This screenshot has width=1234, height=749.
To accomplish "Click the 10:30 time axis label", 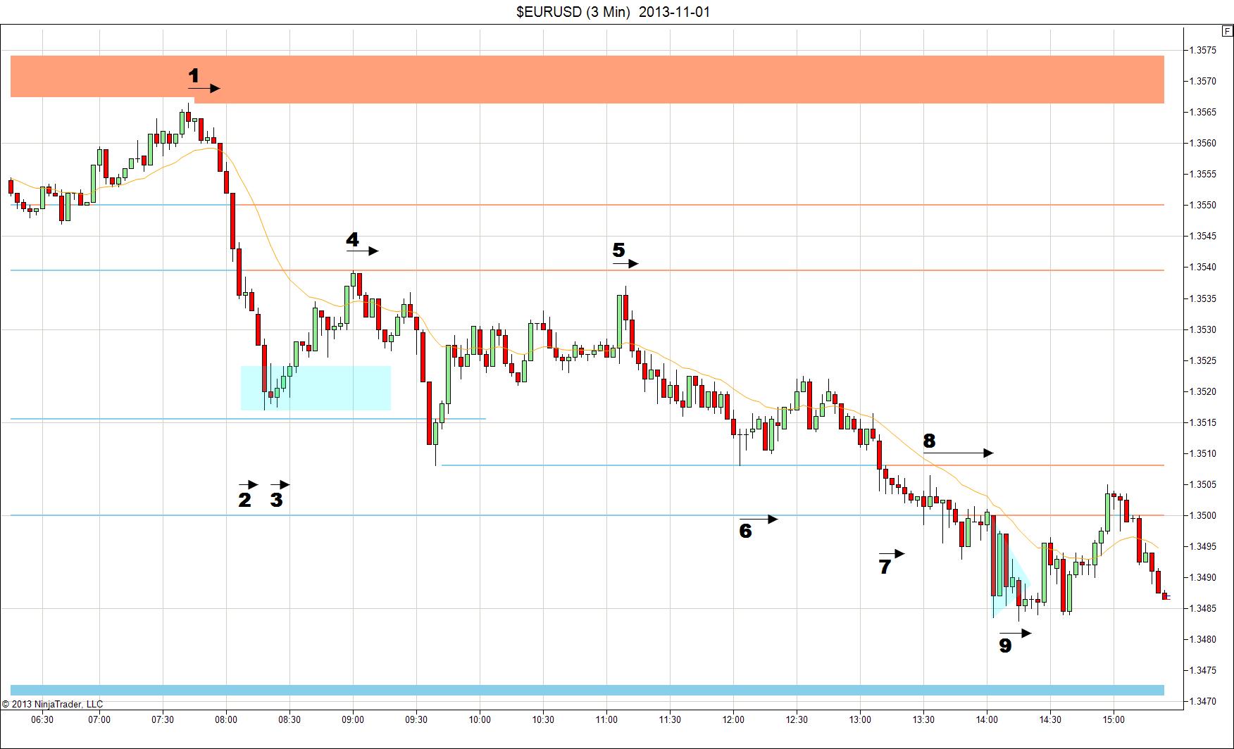I will point(543,719).
